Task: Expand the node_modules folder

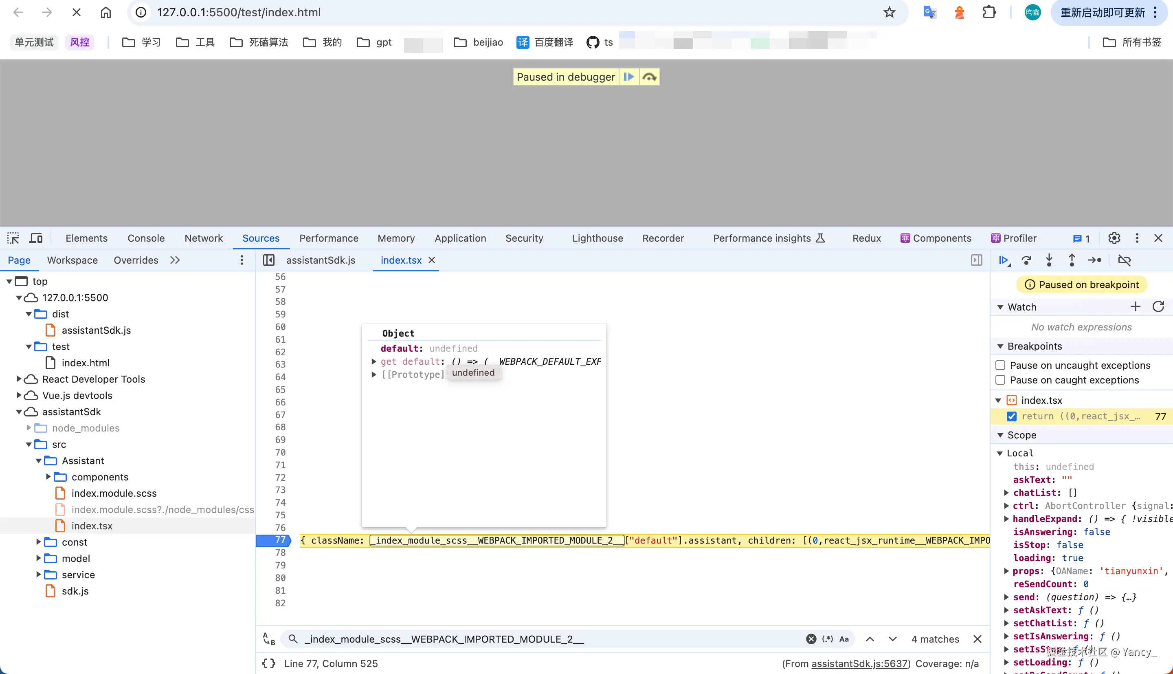Action: point(29,428)
